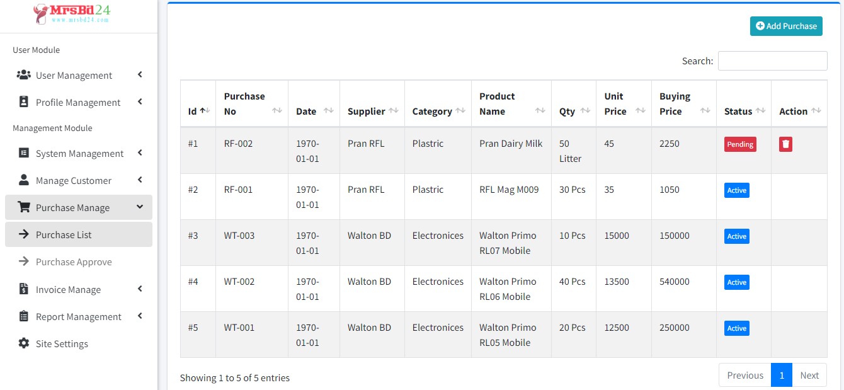The height and width of the screenshot is (390, 844).
Task: Open Profile Management via its sidebar icon
Action: tap(23, 102)
